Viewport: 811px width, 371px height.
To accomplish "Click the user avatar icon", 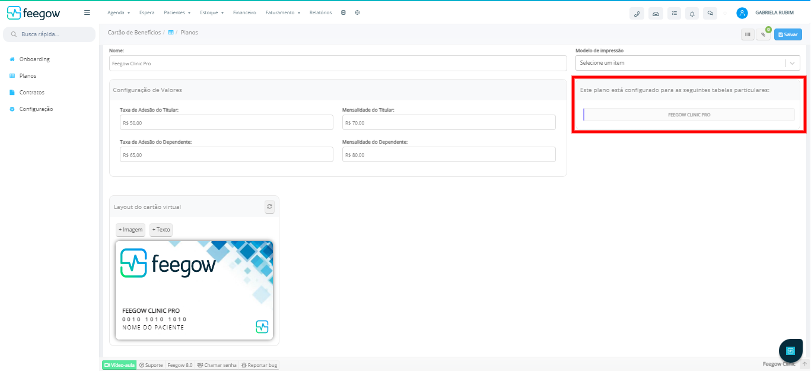I will coord(742,13).
